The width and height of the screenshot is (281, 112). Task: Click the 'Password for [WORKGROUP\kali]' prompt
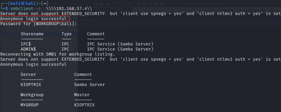pos(38,24)
